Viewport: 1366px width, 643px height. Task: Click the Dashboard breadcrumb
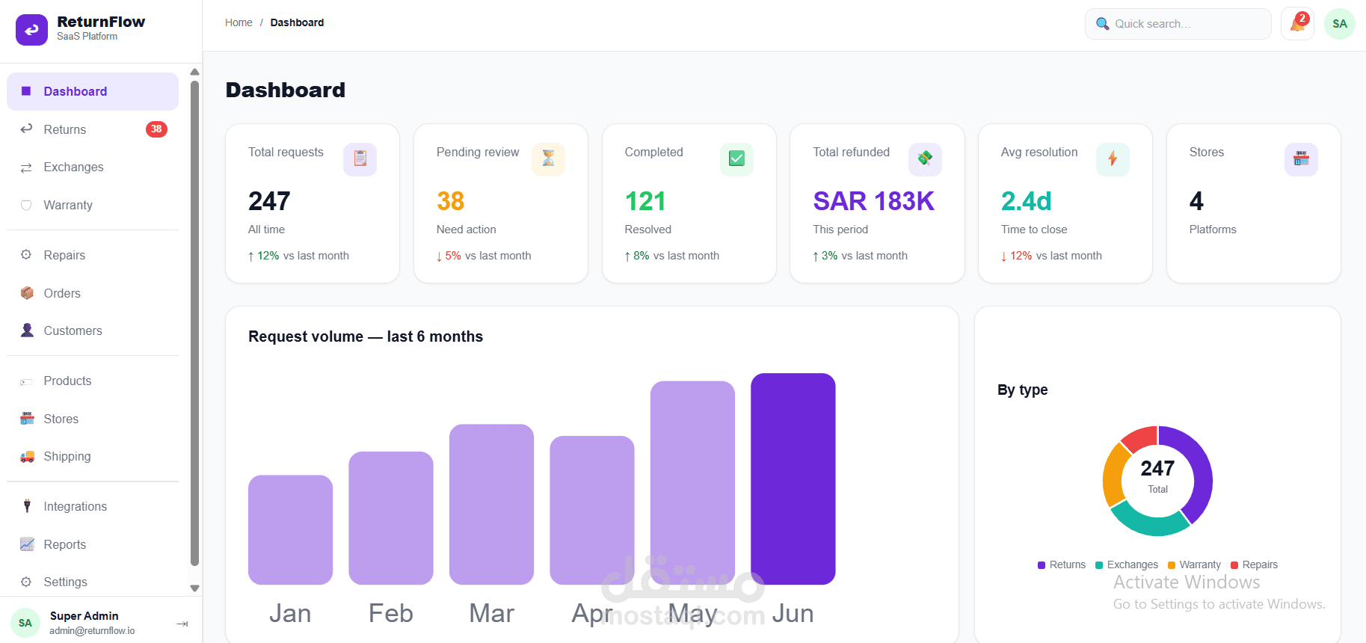click(x=297, y=22)
